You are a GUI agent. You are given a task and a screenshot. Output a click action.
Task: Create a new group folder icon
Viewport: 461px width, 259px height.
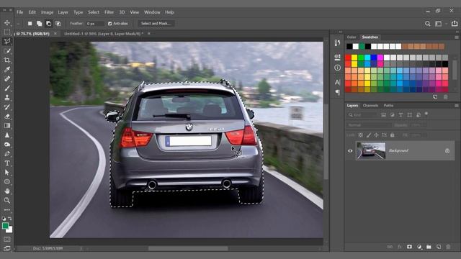429,247
